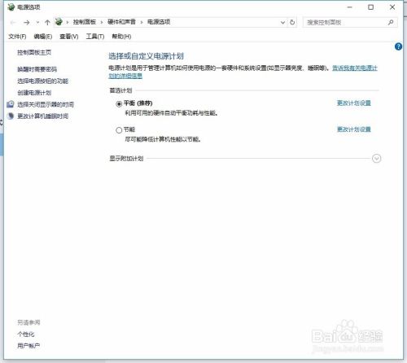Open the 文件(F) menu

[17, 37]
